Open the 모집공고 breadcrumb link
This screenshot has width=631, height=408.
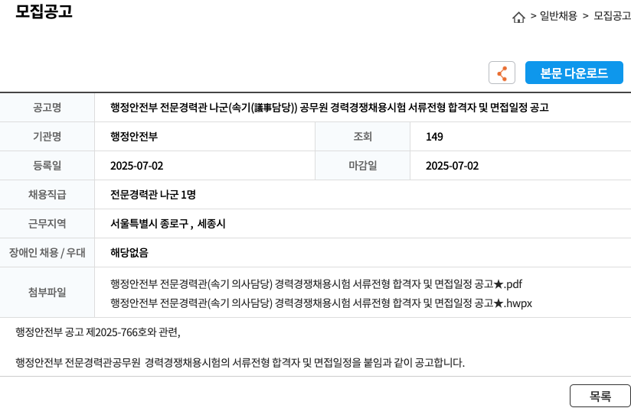coord(612,16)
